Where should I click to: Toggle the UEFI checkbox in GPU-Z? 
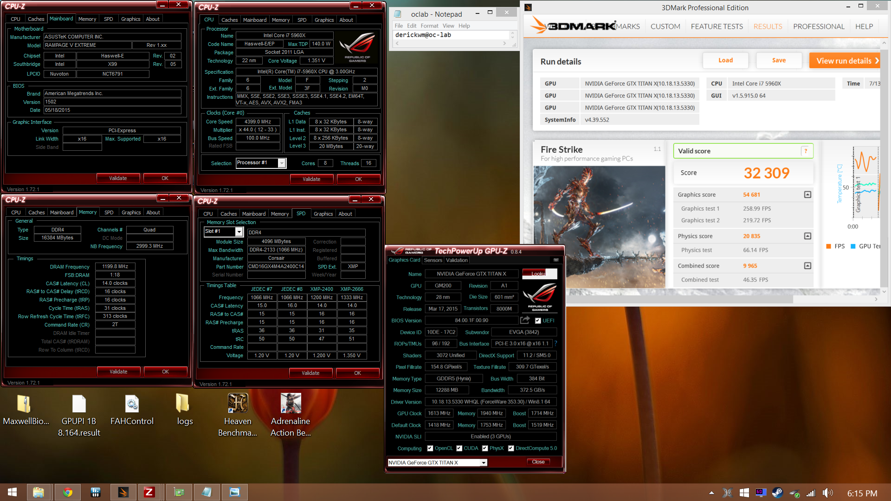(538, 321)
